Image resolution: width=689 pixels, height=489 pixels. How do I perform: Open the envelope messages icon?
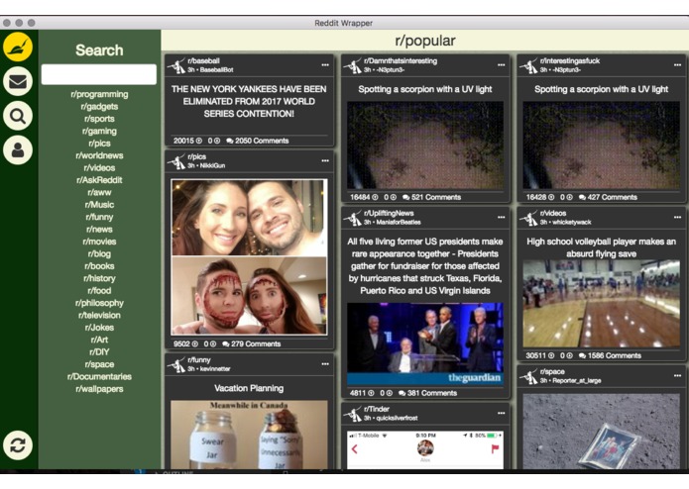(18, 81)
